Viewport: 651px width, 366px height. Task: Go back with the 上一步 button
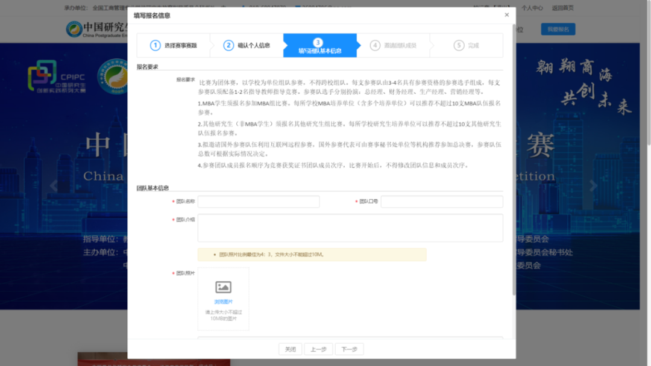click(x=318, y=349)
